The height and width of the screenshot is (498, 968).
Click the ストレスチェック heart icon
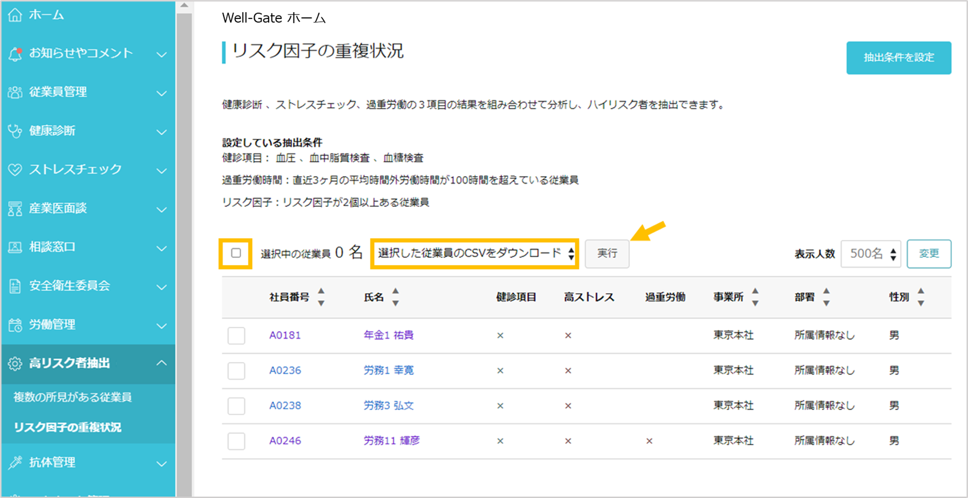(x=15, y=170)
